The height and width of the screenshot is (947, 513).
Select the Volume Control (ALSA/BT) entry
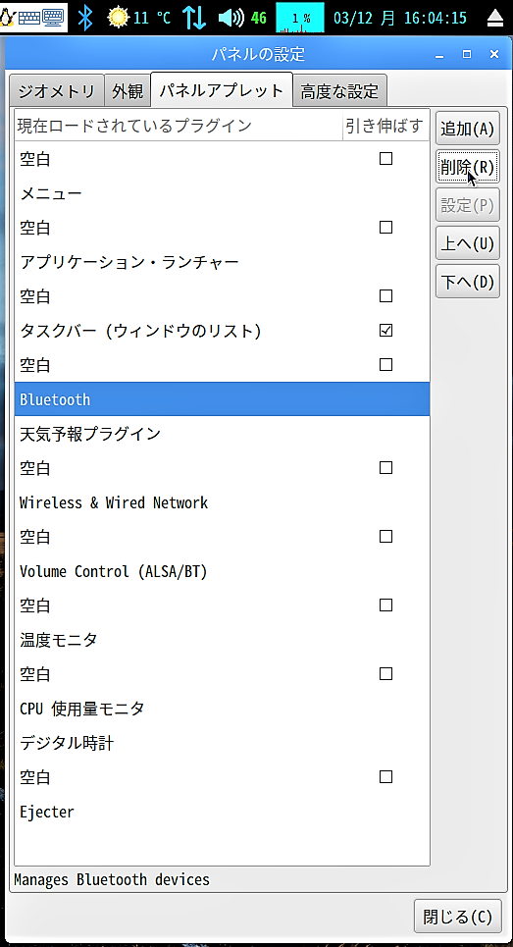(222, 571)
